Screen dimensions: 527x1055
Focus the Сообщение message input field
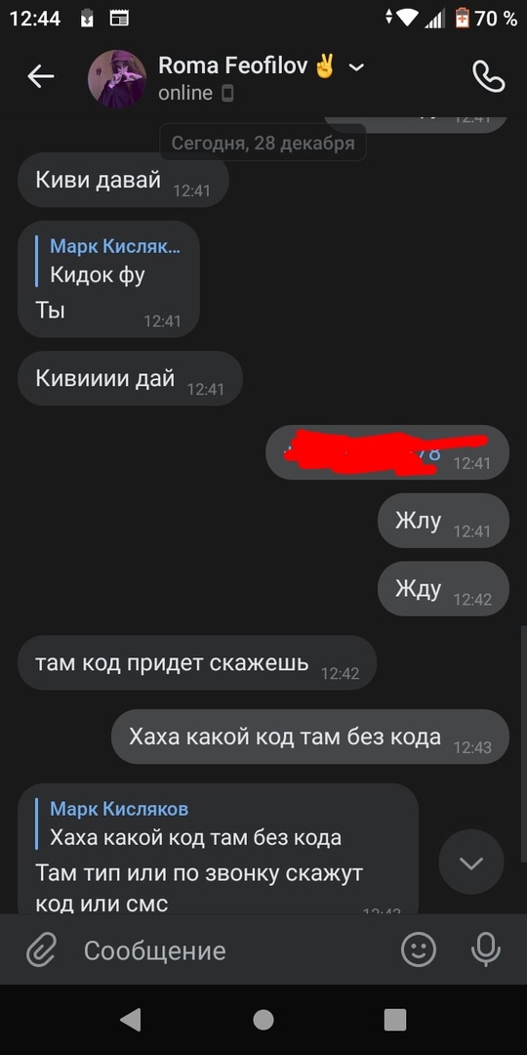click(228, 950)
